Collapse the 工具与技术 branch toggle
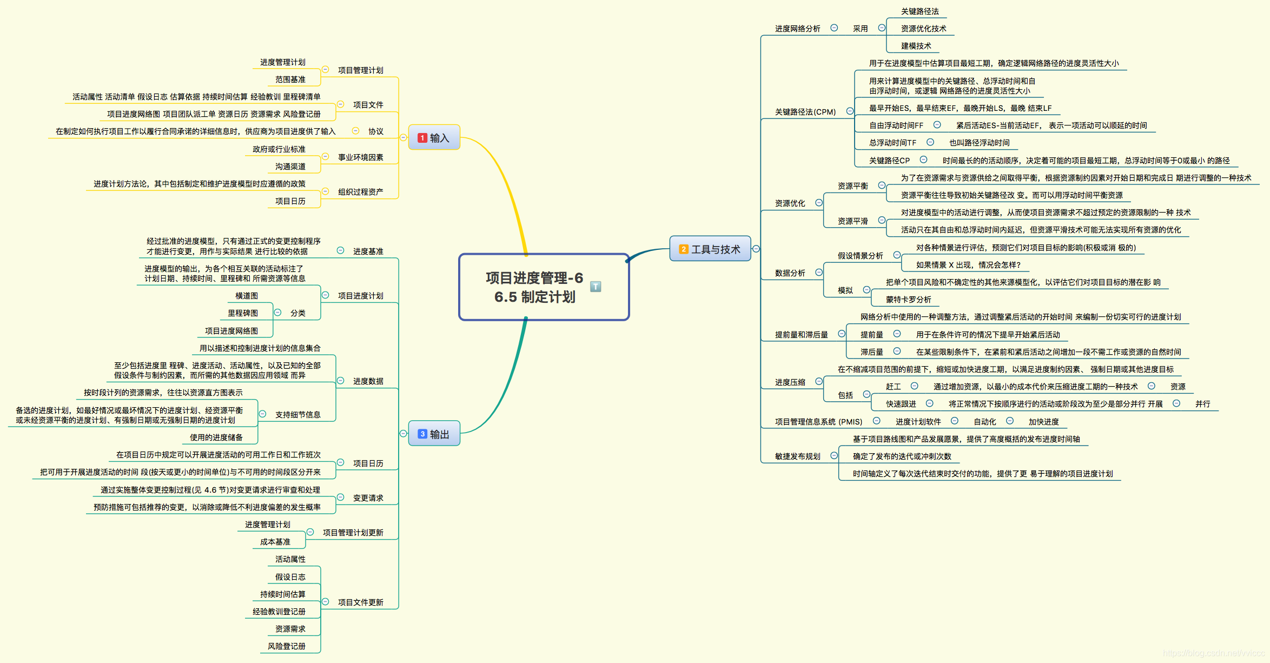Viewport: 1270px width, 663px height. coord(756,249)
